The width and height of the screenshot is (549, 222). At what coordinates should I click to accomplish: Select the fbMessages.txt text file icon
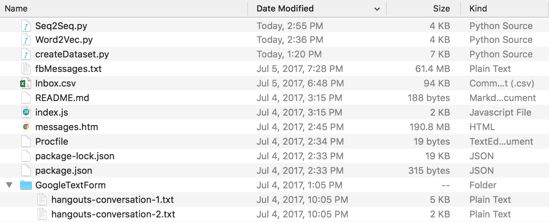(26, 69)
